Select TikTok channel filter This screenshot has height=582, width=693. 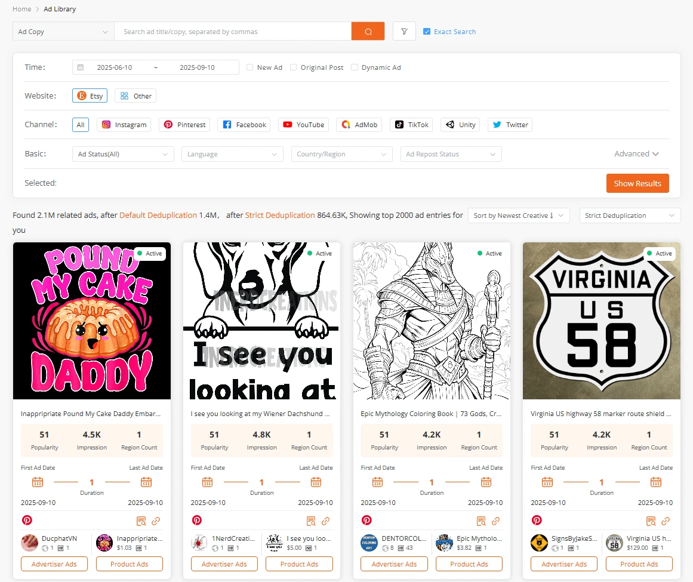[x=411, y=125]
